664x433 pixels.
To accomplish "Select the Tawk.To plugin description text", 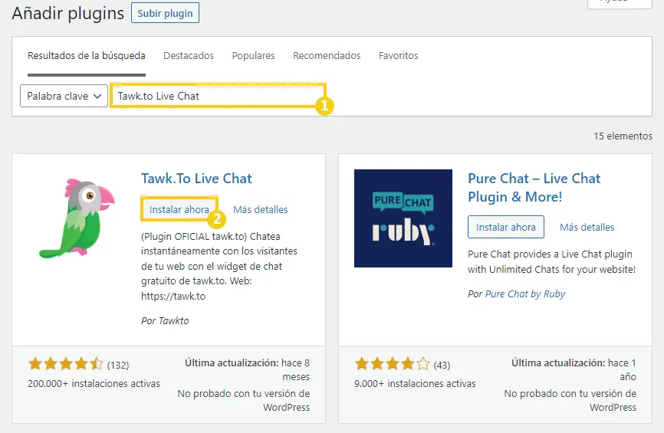I will tap(219, 266).
